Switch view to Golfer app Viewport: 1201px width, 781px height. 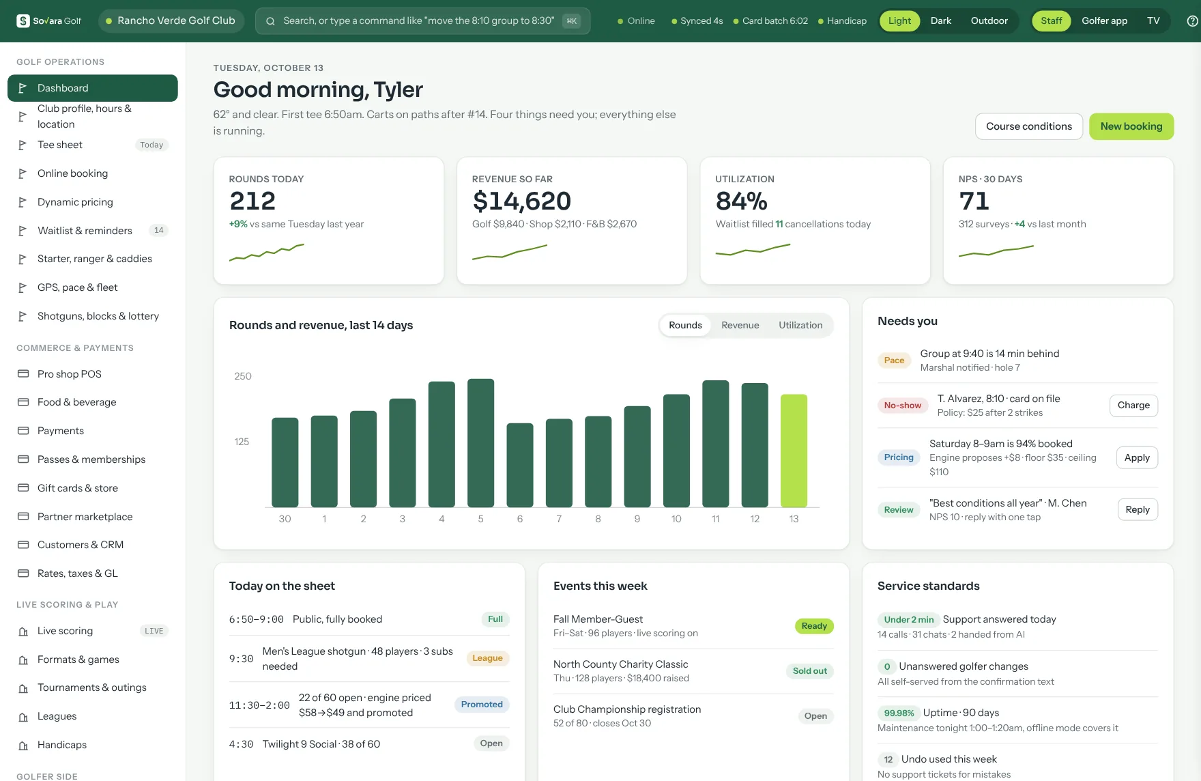(x=1104, y=21)
